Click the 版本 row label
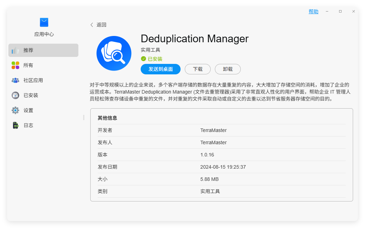The image size is (365, 228). [x=103, y=155]
